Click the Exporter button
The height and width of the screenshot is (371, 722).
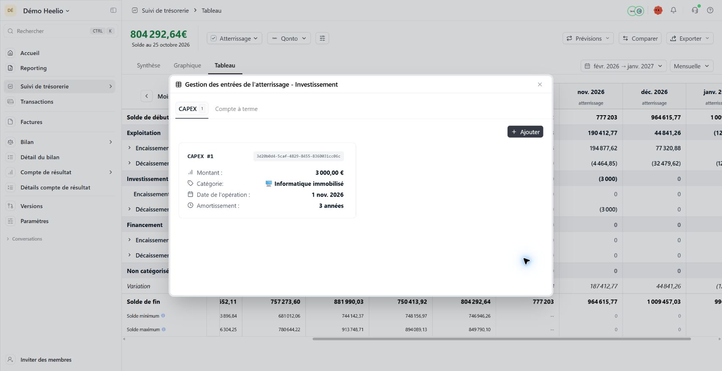point(690,38)
